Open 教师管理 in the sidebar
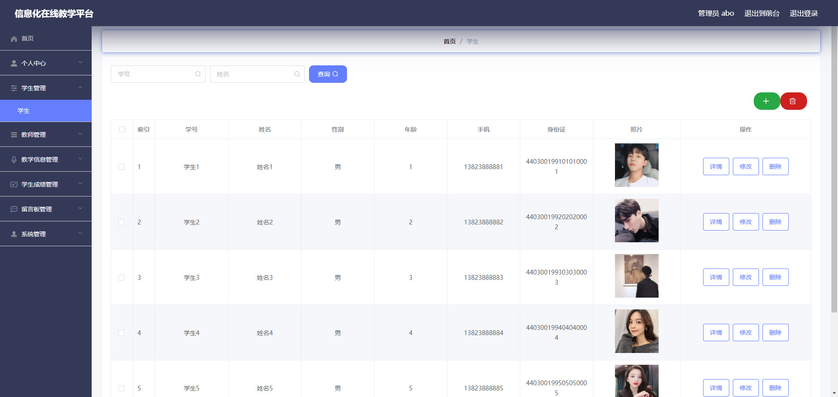 coord(46,135)
